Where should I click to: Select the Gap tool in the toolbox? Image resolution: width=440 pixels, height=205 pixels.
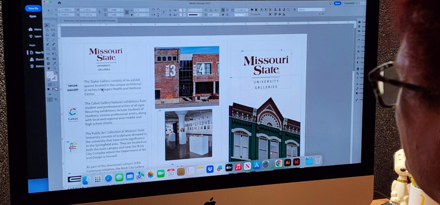[x=53, y=30]
